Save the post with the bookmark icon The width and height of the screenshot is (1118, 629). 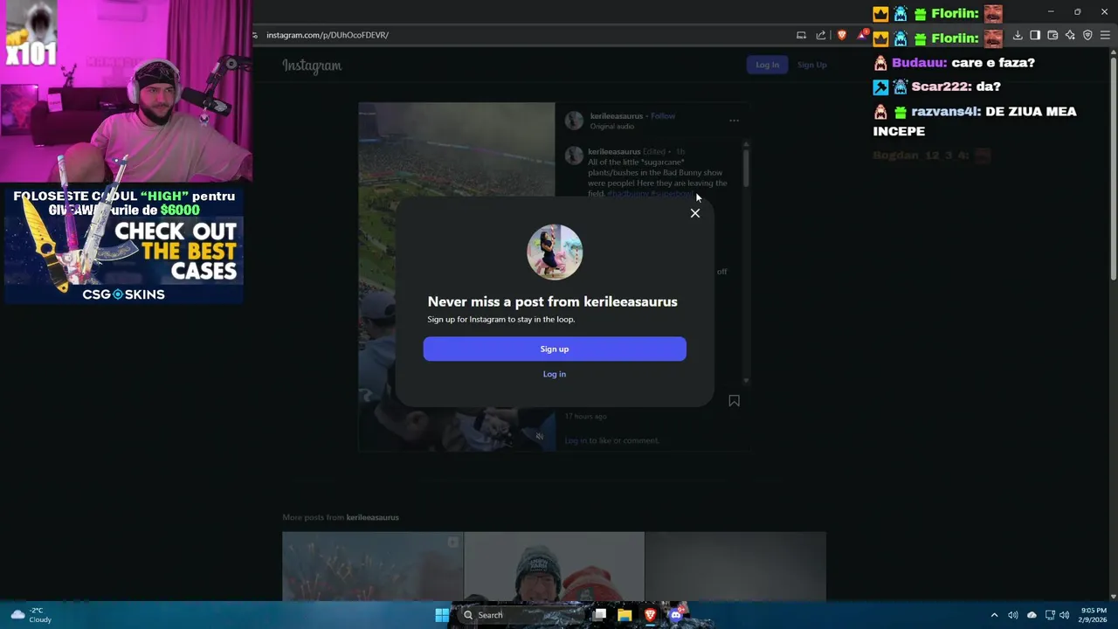click(734, 401)
